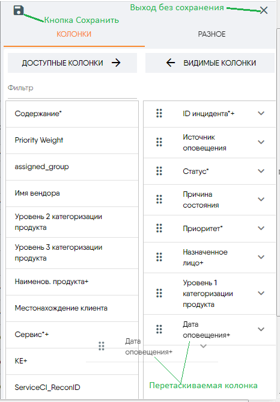Image resolution: width=280 pixels, height=402 pixels.
Task: Click the floppy disk save icon
Action: 19,10
